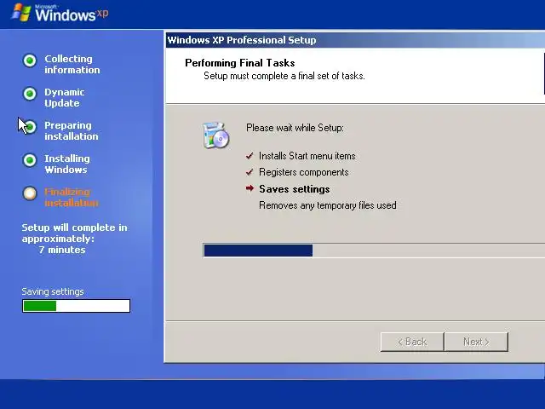Select the Finalizing installation step indicator
545x409 pixels.
click(x=30, y=193)
